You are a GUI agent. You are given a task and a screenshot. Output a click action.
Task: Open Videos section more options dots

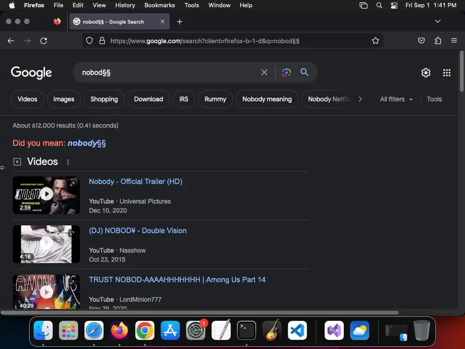point(68,162)
